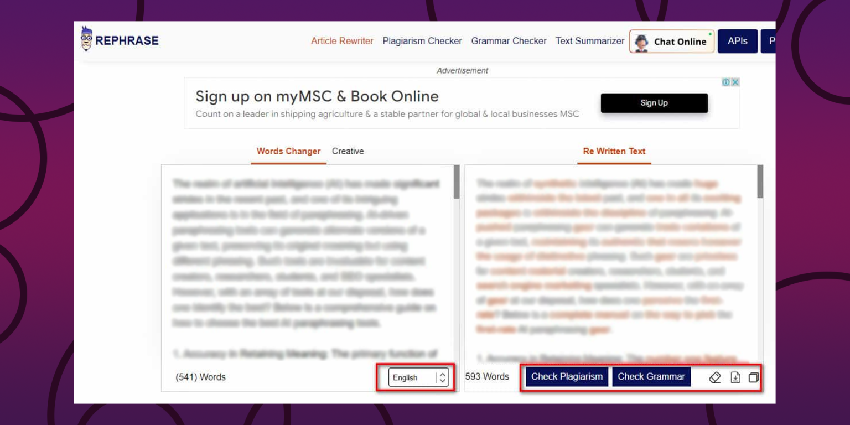Navigate to the Text Summarizer page

coord(589,40)
